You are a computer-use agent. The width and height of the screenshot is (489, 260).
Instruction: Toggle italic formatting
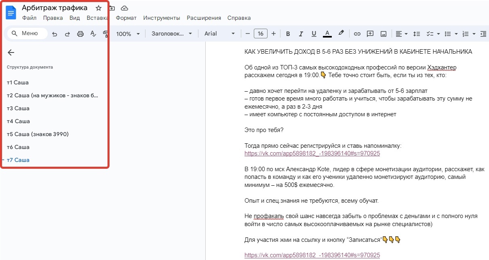coord(301,34)
